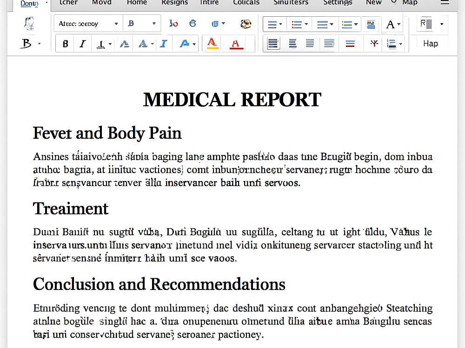The height and width of the screenshot is (348, 465).
Task: Click the New tab
Action: [374, 2]
